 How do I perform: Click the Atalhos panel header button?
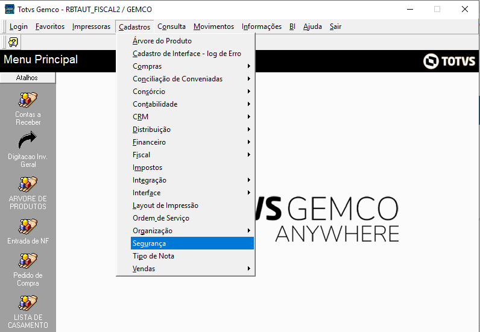(x=28, y=78)
